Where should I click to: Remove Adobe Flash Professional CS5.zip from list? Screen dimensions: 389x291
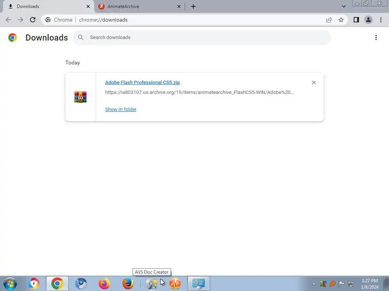[x=313, y=83]
